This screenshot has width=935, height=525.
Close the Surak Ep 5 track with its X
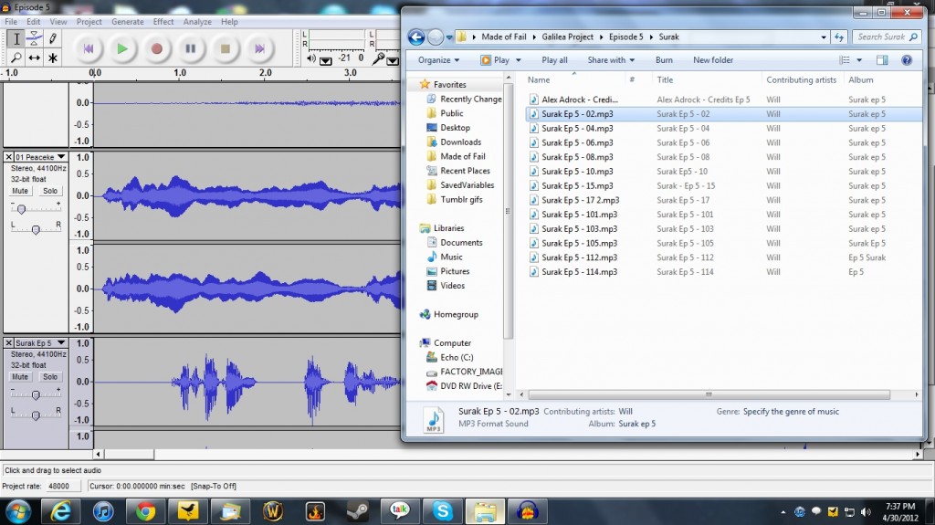coord(8,343)
